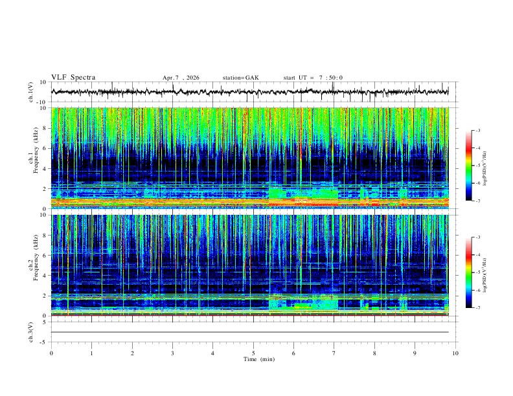This screenshot has height=396, width=513.
Task: Click the ch.1 spectrogram panel
Action: pyautogui.click(x=250, y=158)
